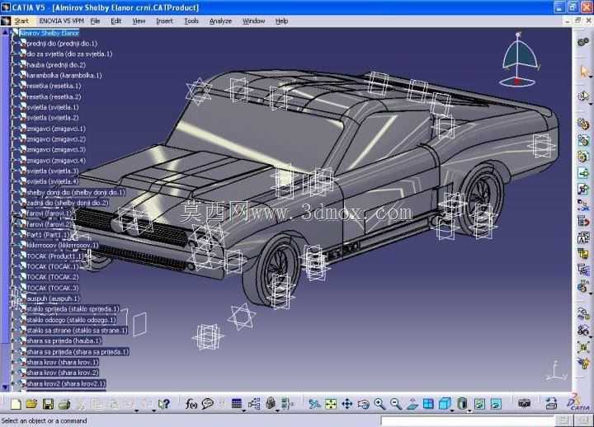Viewport: 594px width, 427px height.
Task: Click the power input command field
Action: (467, 420)
